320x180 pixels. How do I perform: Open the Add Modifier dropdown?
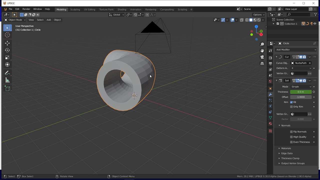[296, 50]
